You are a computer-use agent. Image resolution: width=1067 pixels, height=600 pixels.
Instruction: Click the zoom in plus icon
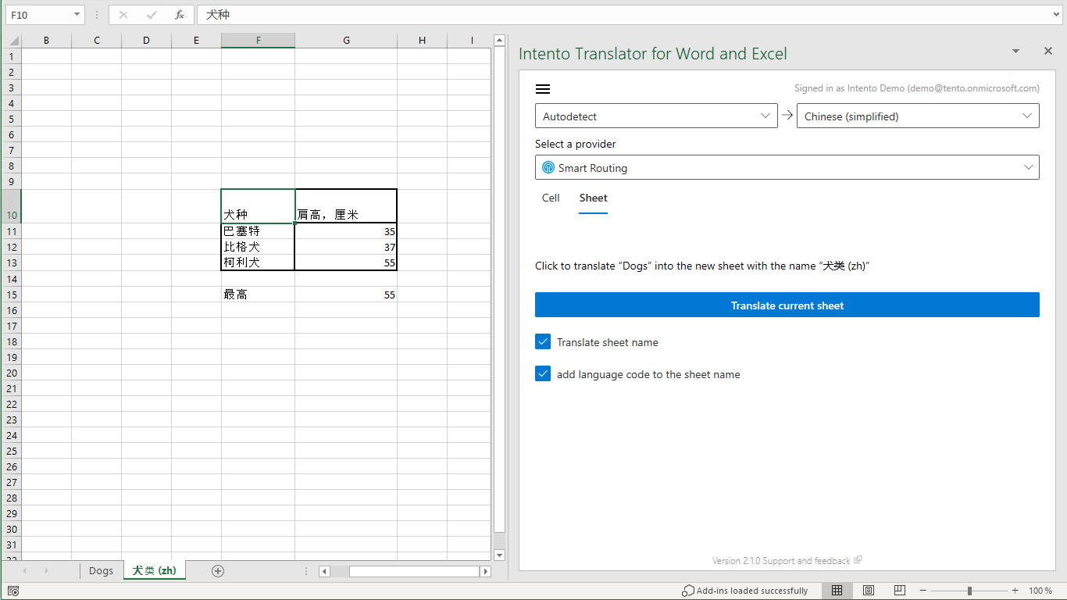pos(1015,591)
